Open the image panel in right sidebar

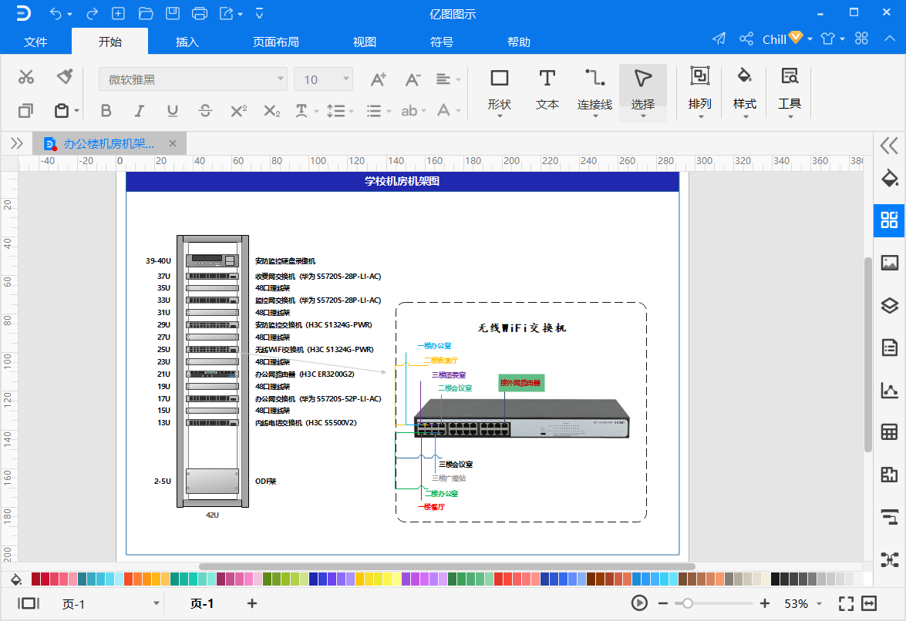click(889, 263)
